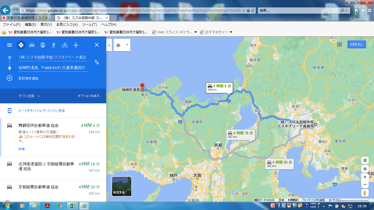The image size is (374, 210).
Task: Click the browser refresh icon
Action: (253, 10)
